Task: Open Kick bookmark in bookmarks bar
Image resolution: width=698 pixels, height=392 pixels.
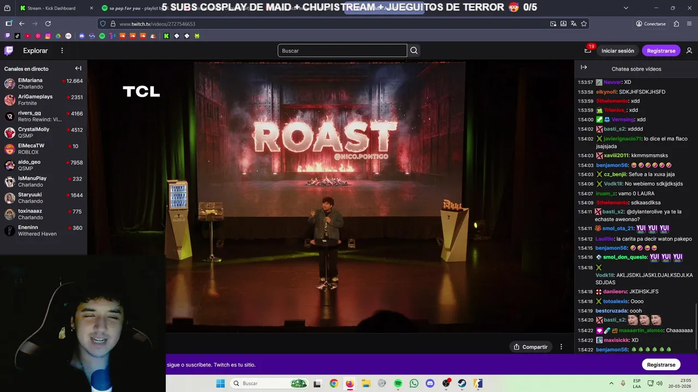Action: (x=166, y=36)
